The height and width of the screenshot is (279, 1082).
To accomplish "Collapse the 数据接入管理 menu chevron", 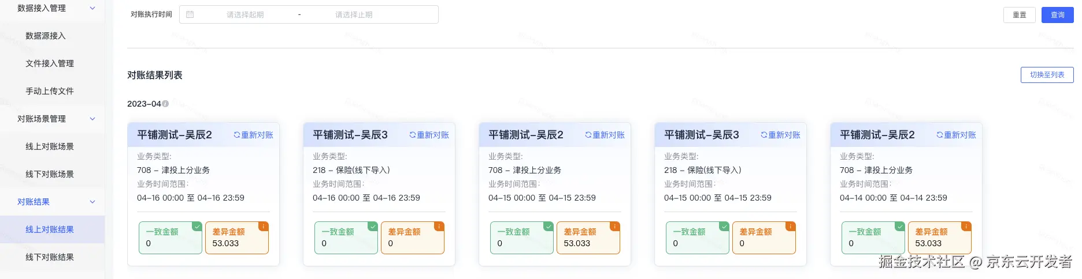I will click(92, 8).
